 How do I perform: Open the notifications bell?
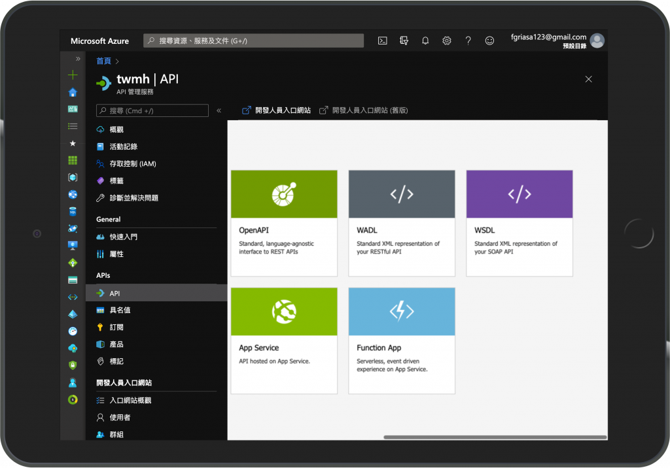(x=425, y=41)
